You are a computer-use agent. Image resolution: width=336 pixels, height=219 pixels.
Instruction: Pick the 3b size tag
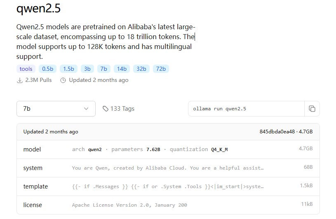click(87, 69)
